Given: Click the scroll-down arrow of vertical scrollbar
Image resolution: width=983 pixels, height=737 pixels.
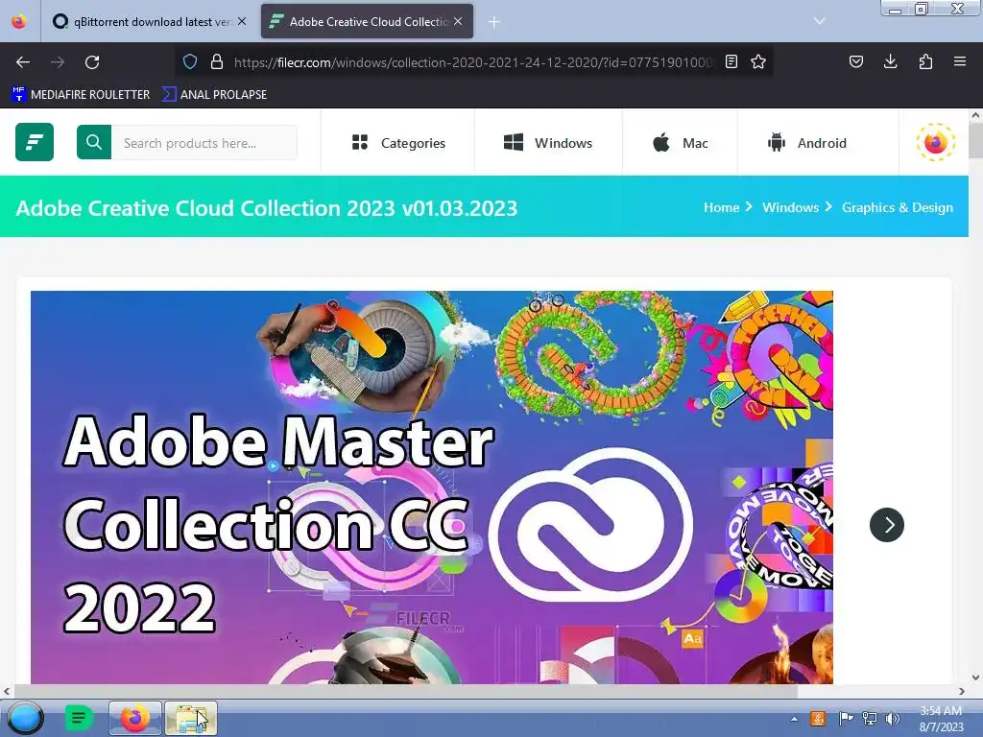Looking at the screenshot, I should (x=975, y=678).
